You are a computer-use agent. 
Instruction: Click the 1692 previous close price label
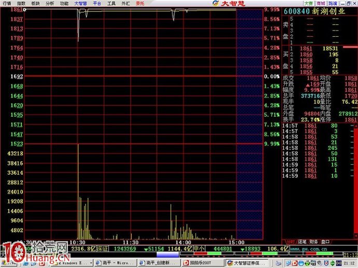17,76
